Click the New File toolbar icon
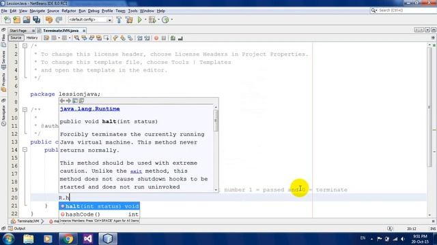This screenshot has width=437, height=245. [x=8, y=20]
